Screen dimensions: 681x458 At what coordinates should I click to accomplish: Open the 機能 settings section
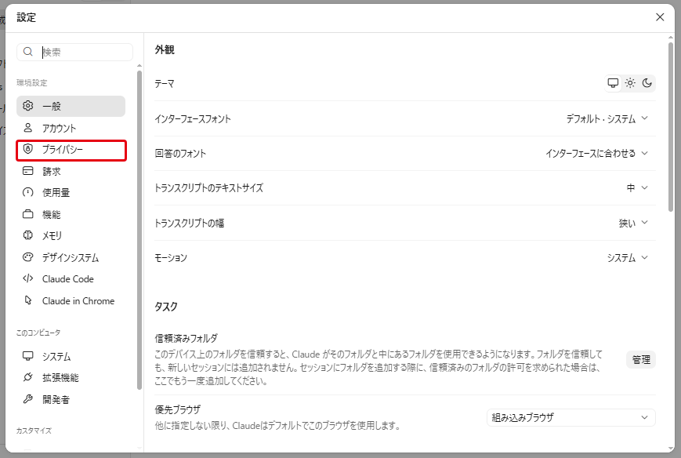[x=71, y=214]
